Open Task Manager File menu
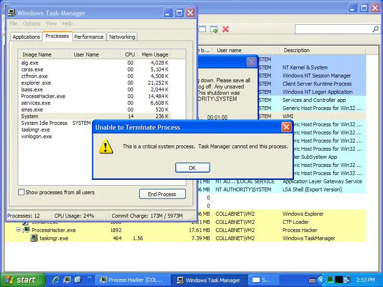 pyautogui.click(x=13, y=23)
